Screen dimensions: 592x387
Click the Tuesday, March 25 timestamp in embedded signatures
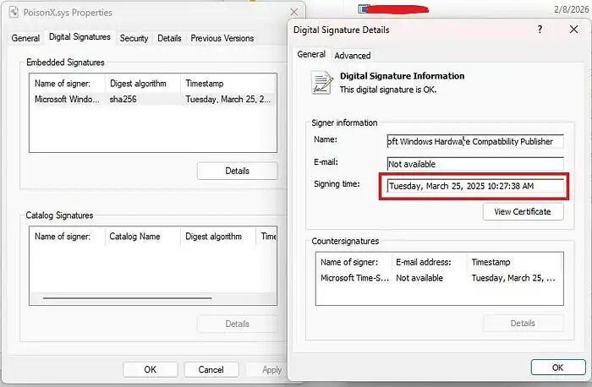coord(228,99)
